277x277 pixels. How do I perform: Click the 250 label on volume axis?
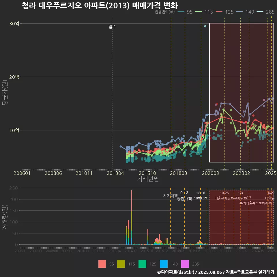[x=14, y=188]
